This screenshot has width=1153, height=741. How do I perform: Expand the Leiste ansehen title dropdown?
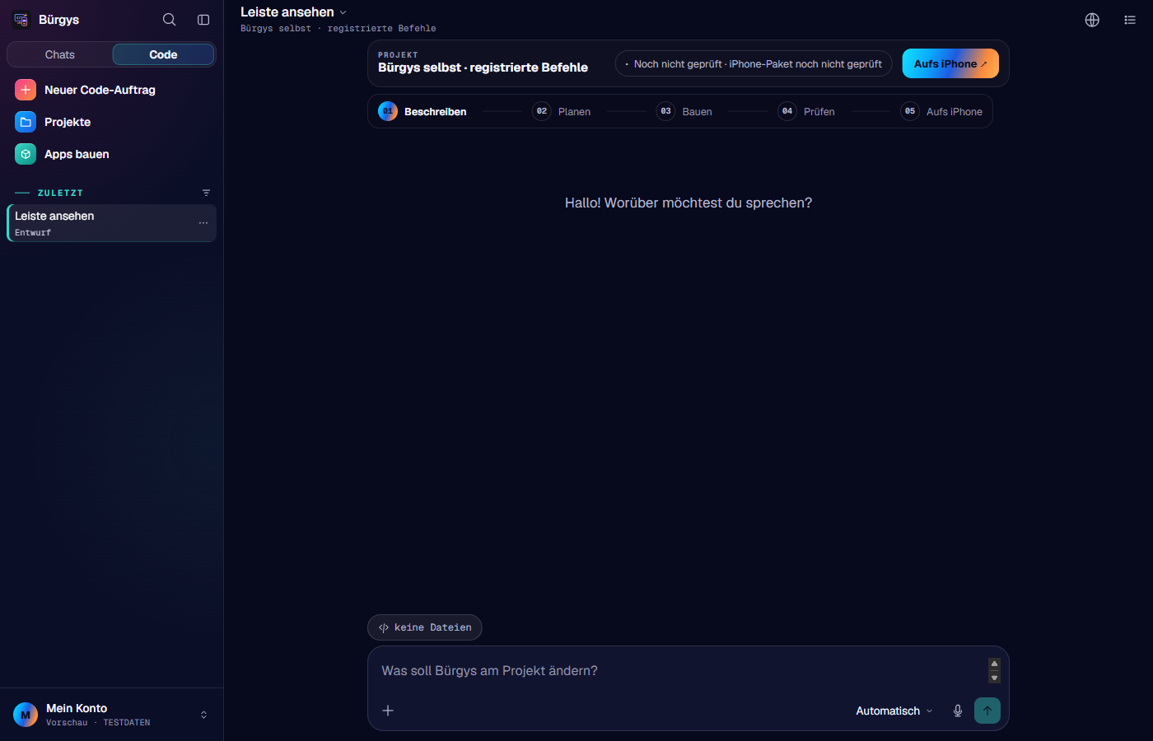pos(294,12)
